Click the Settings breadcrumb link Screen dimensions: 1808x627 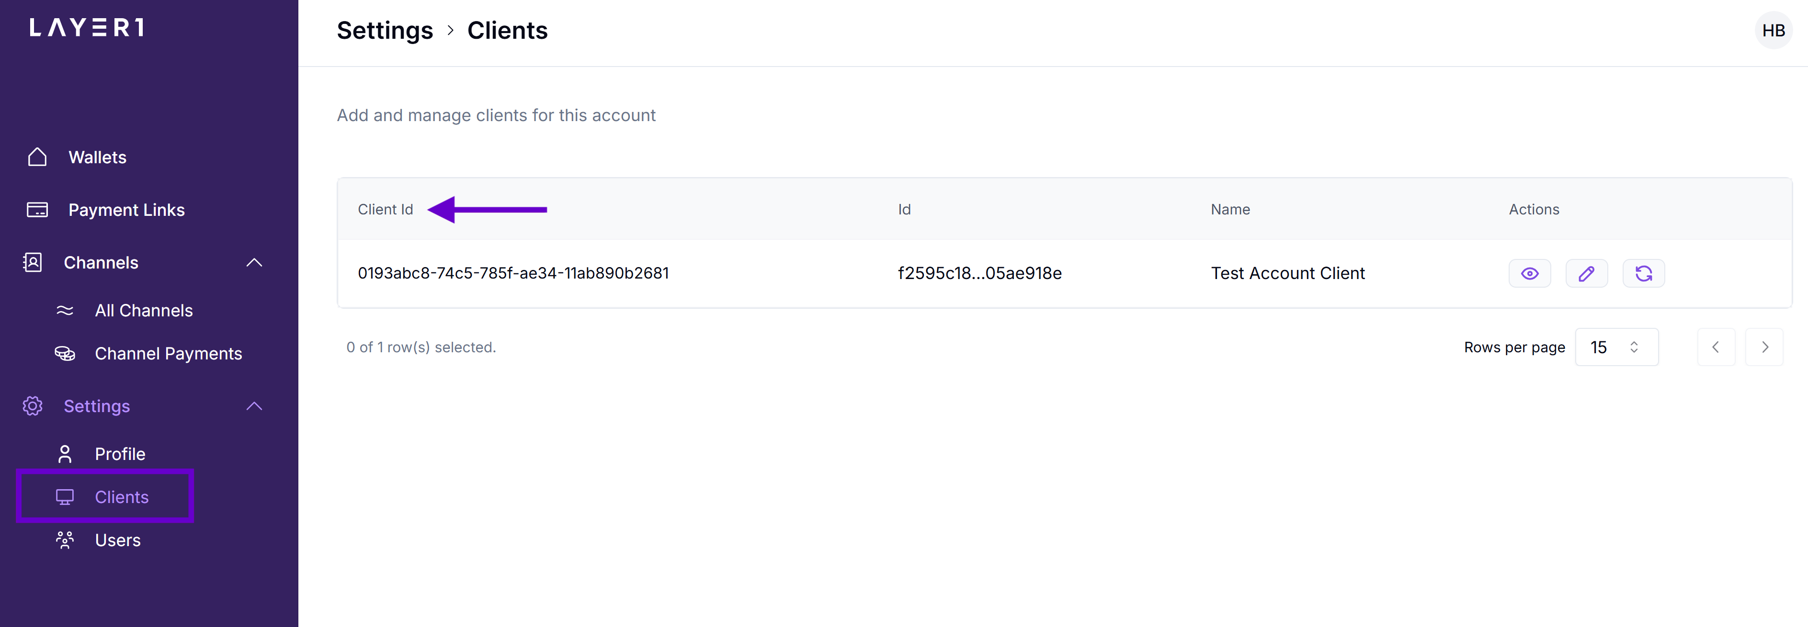(385, 30)
